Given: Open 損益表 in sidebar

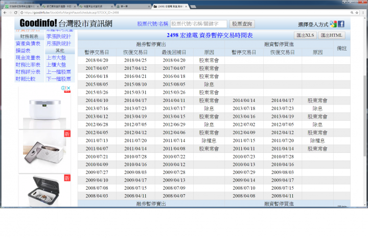Looking at the screenshot, I should [x=23, y=50].
